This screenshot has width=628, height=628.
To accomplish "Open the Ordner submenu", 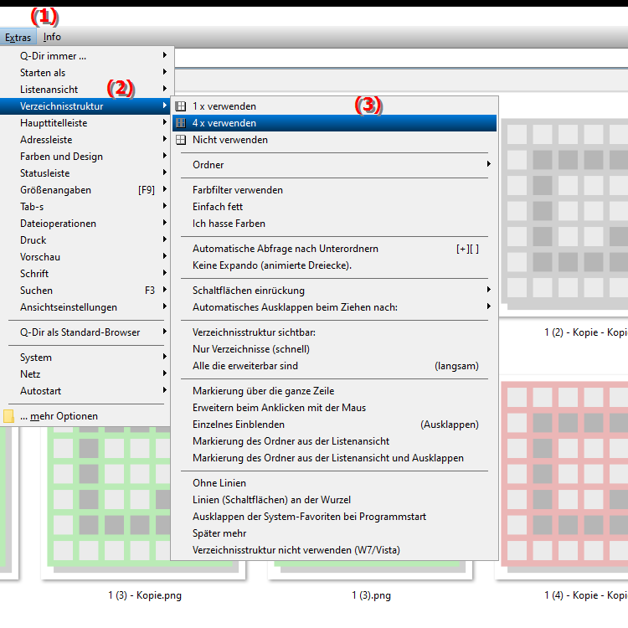I will tap(334, 165).
